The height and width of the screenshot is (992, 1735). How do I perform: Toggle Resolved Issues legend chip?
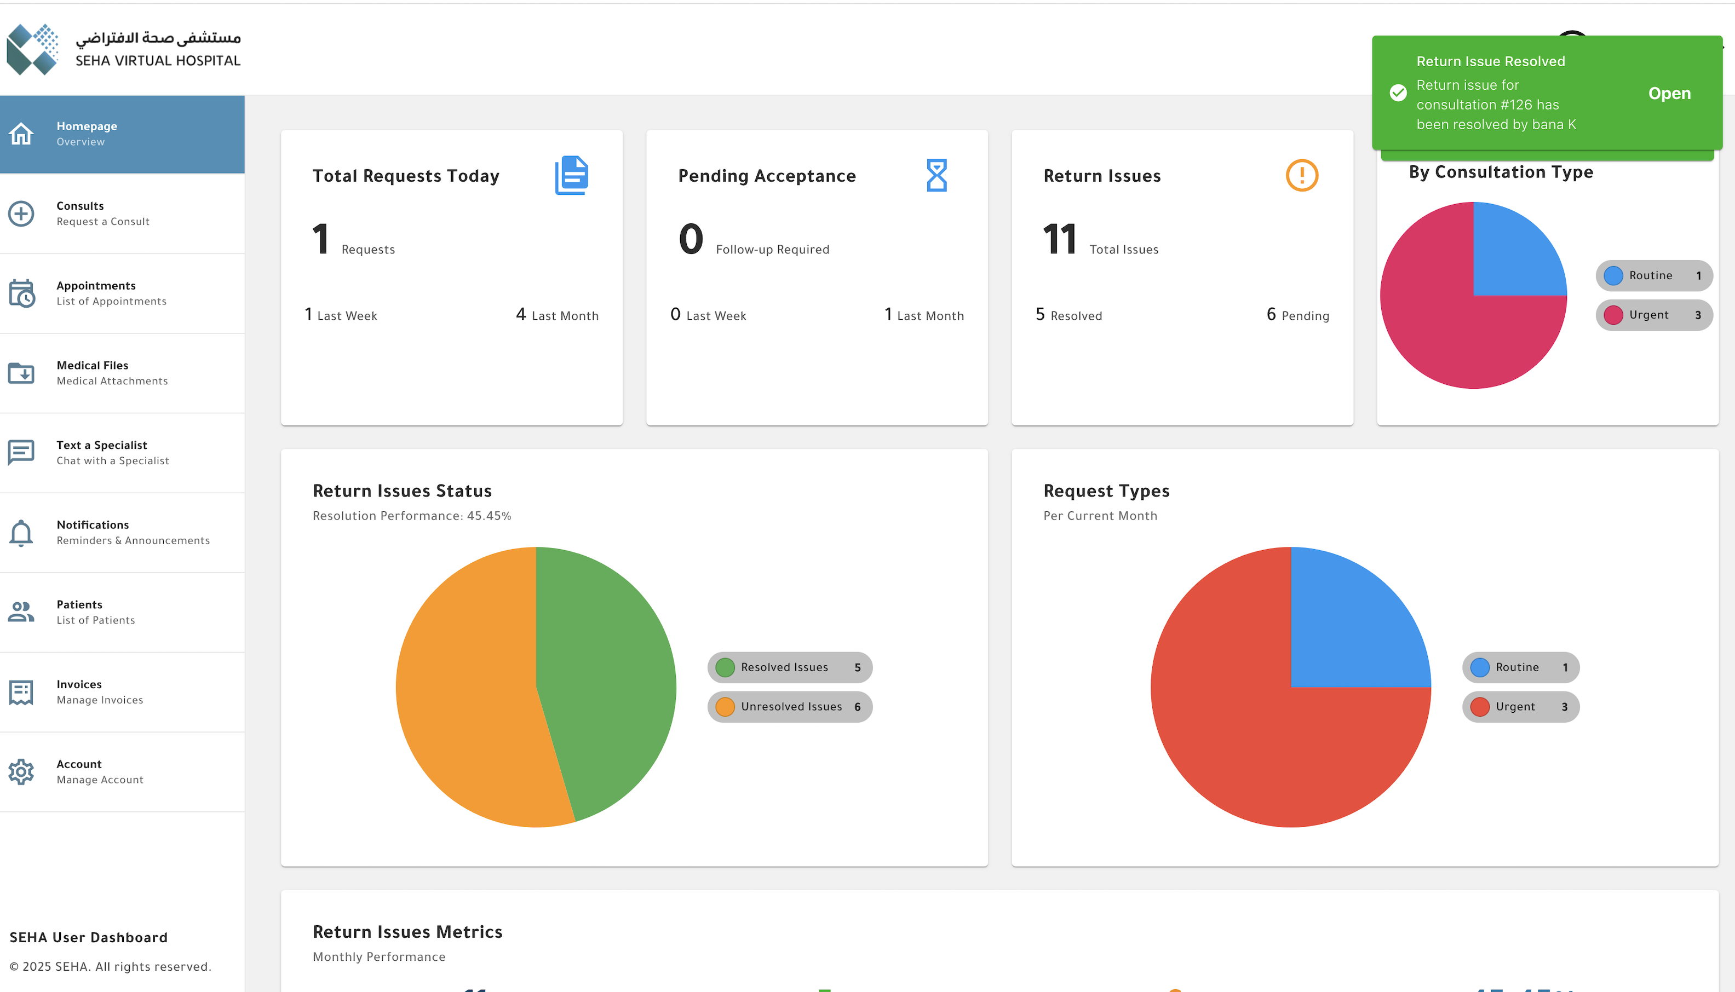[789, 667]
